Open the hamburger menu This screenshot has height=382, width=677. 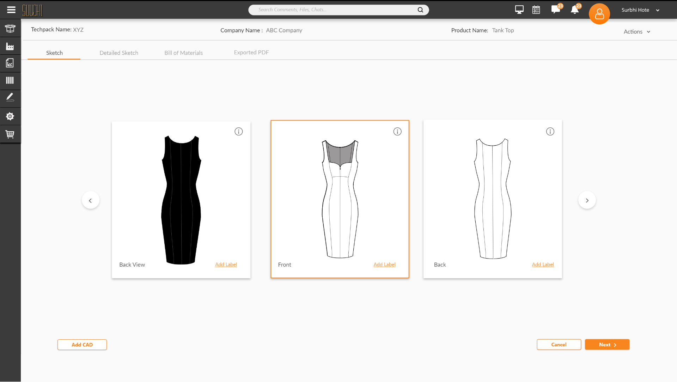pyautogui.click(x=11, y=10)
